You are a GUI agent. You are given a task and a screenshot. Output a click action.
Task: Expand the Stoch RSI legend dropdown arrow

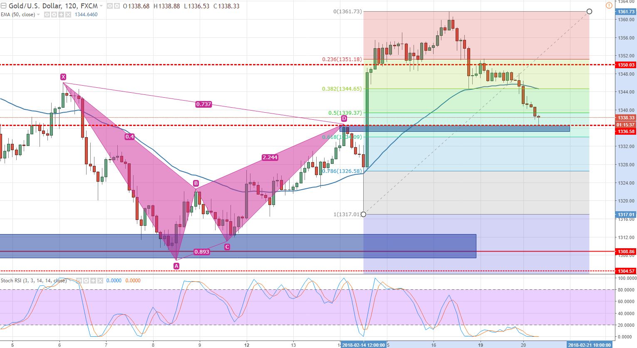click(71, 281)
